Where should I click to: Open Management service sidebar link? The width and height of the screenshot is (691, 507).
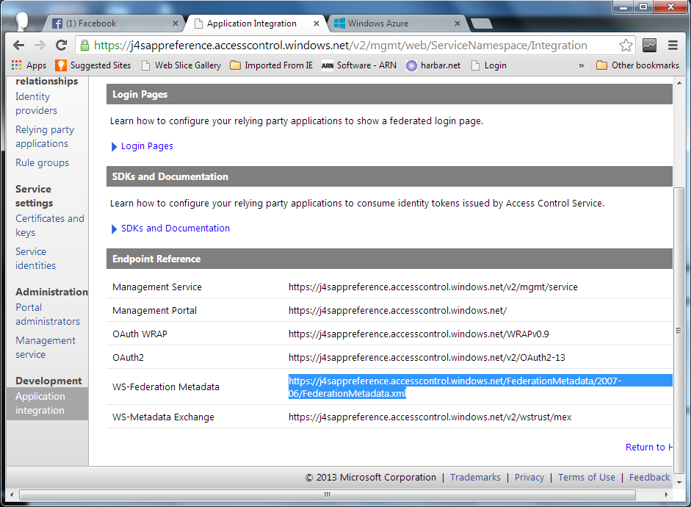coord(45,348)
